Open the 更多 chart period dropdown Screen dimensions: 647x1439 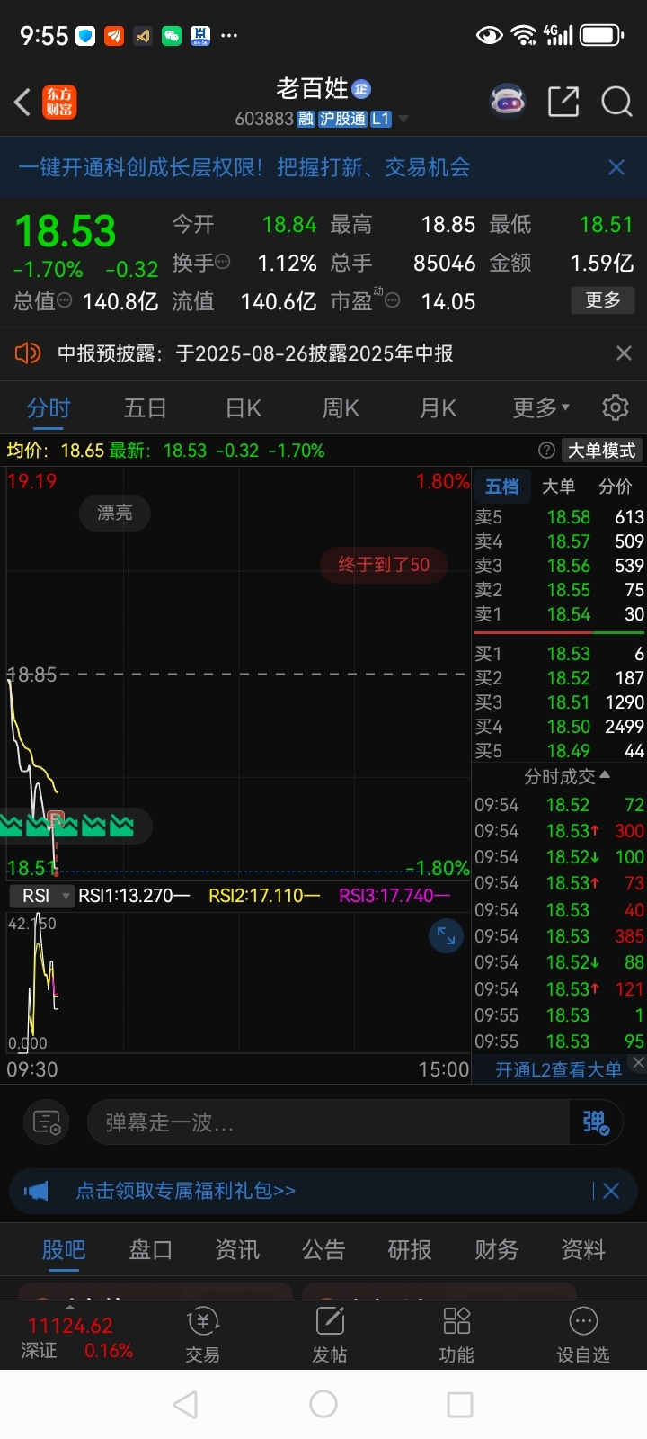click(541, 408)
